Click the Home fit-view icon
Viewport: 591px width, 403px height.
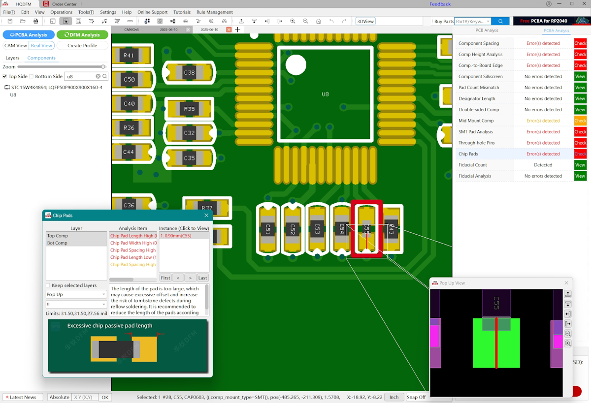click(x=319, y=21)
